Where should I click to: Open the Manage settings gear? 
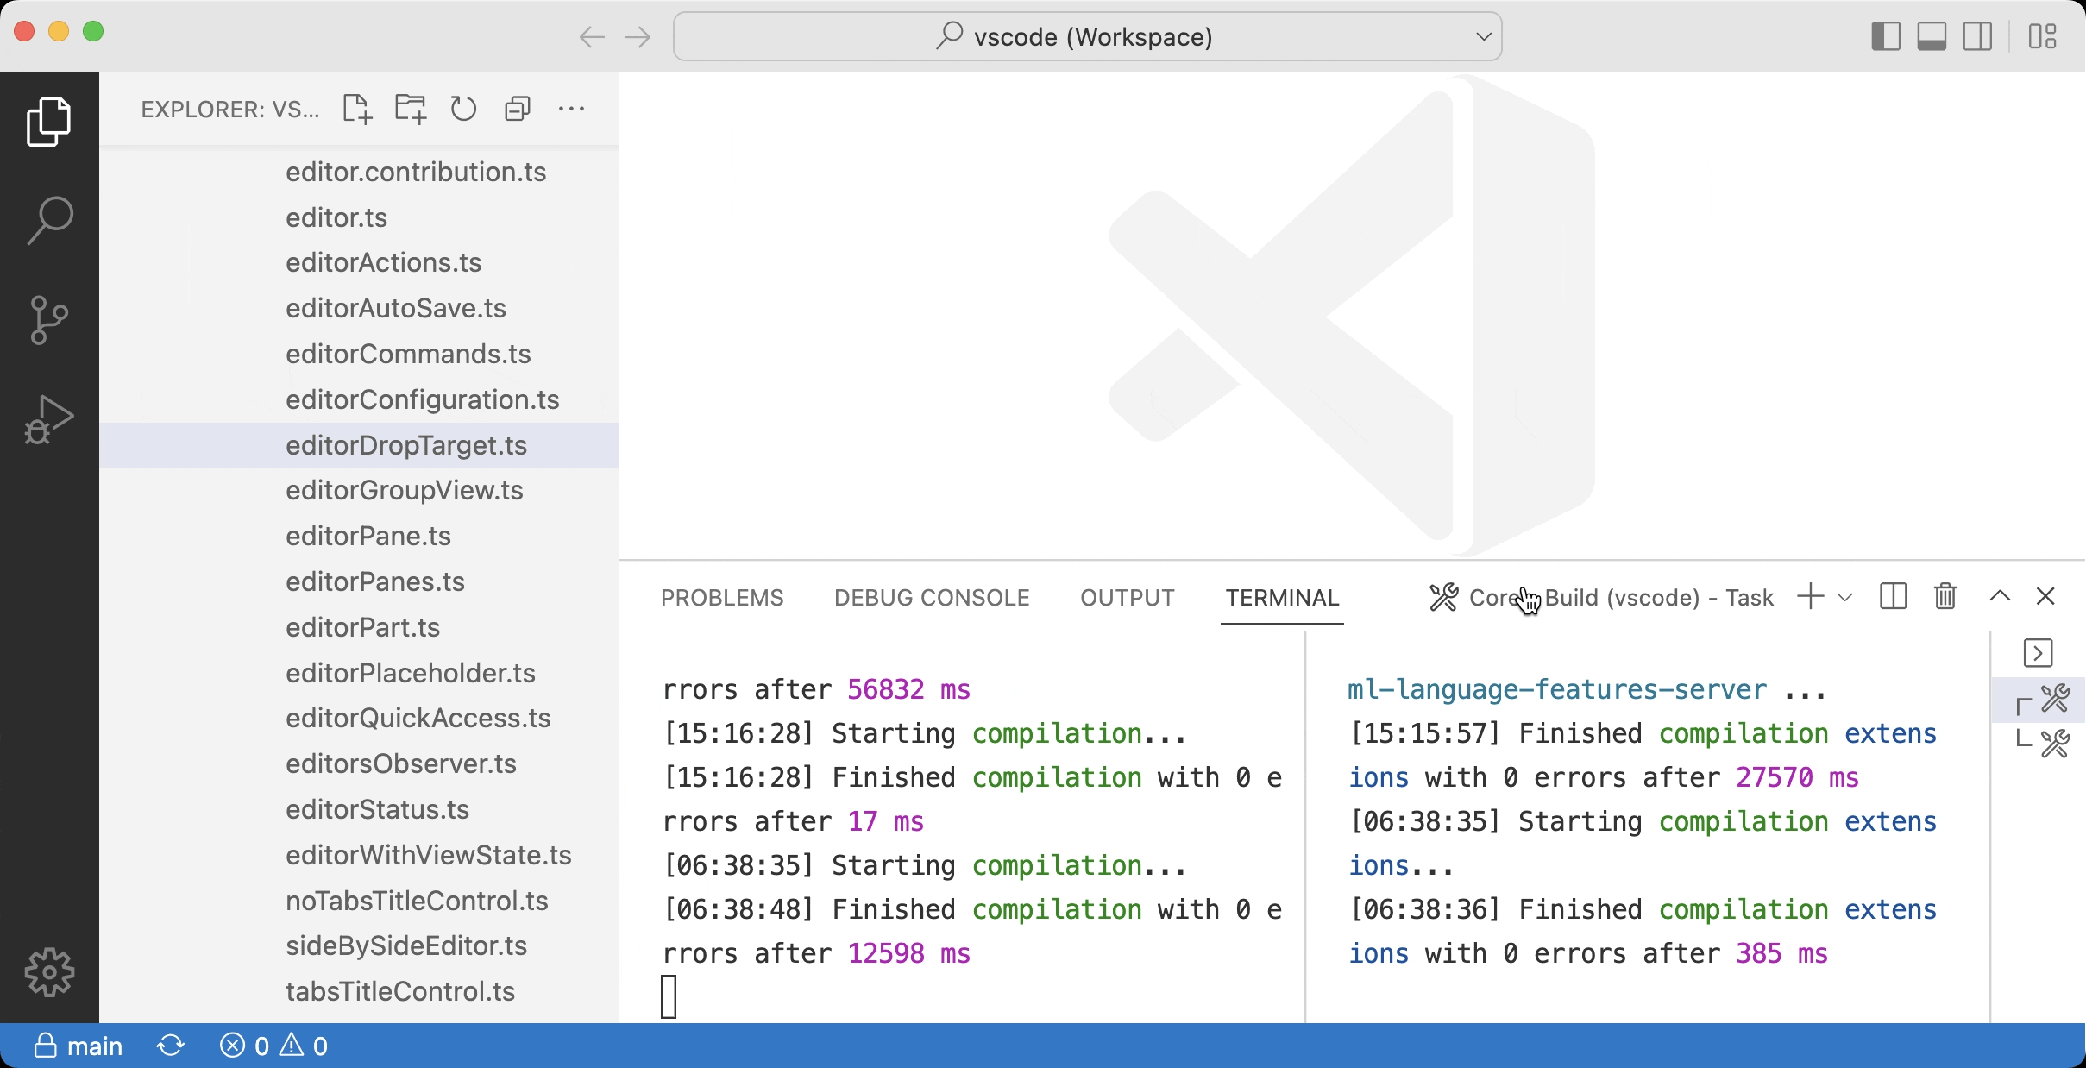(49, 971)
